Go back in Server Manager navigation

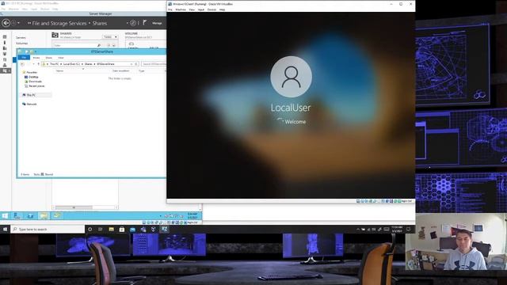[x=6, y=23]
